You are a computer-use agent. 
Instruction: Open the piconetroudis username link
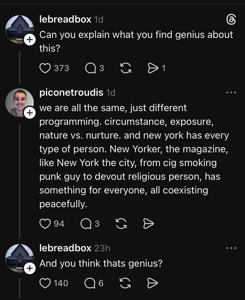71,93
